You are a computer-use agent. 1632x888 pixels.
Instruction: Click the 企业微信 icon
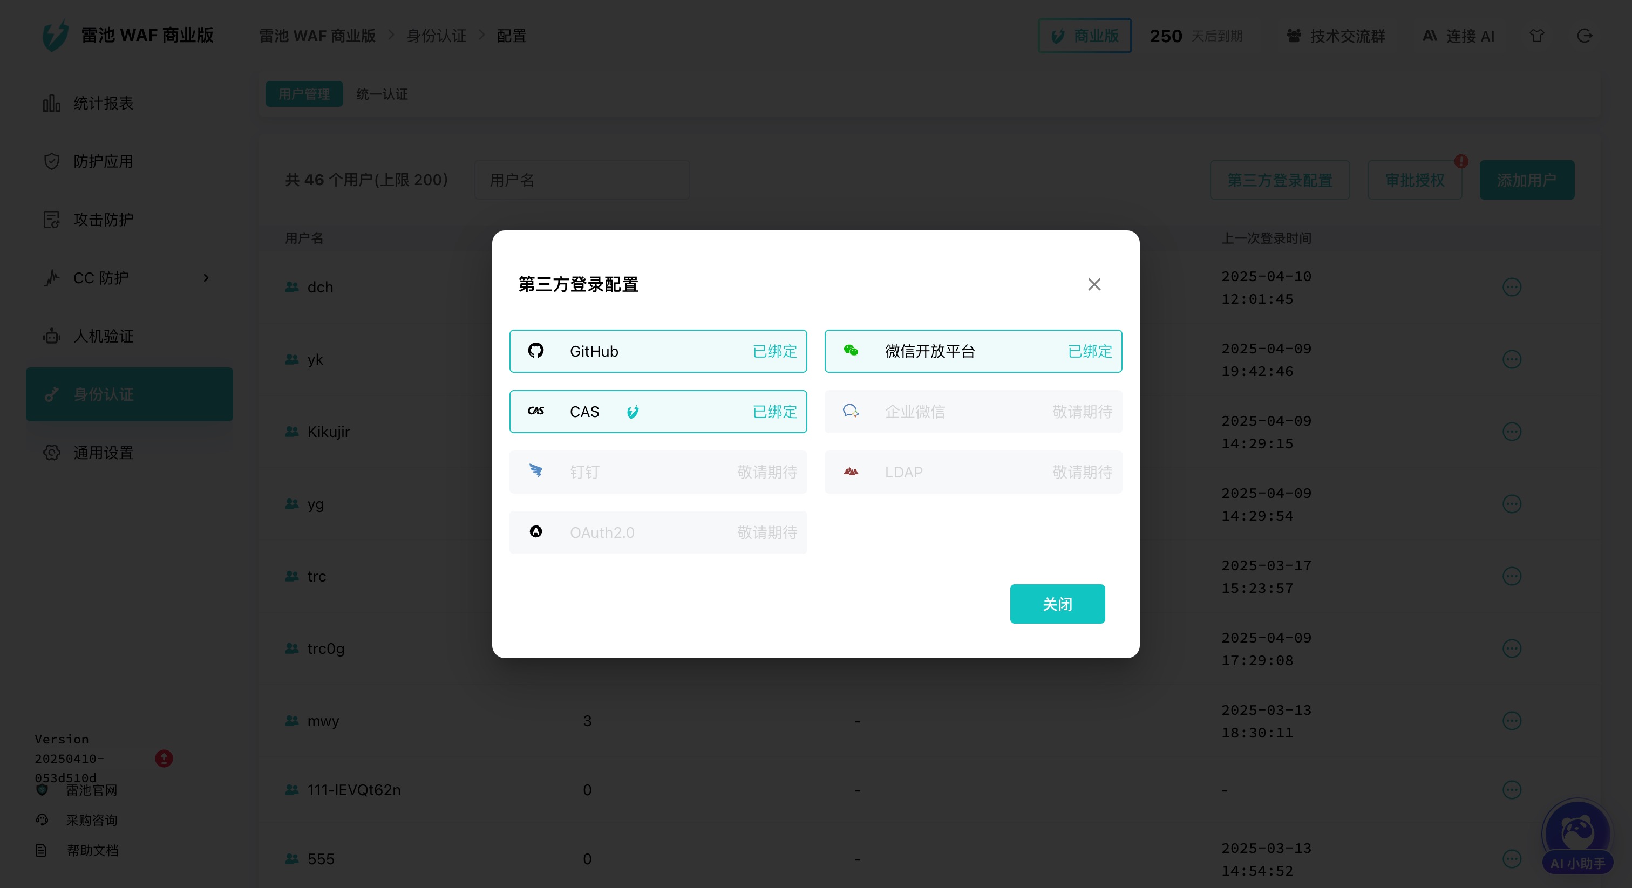(851, 411)
